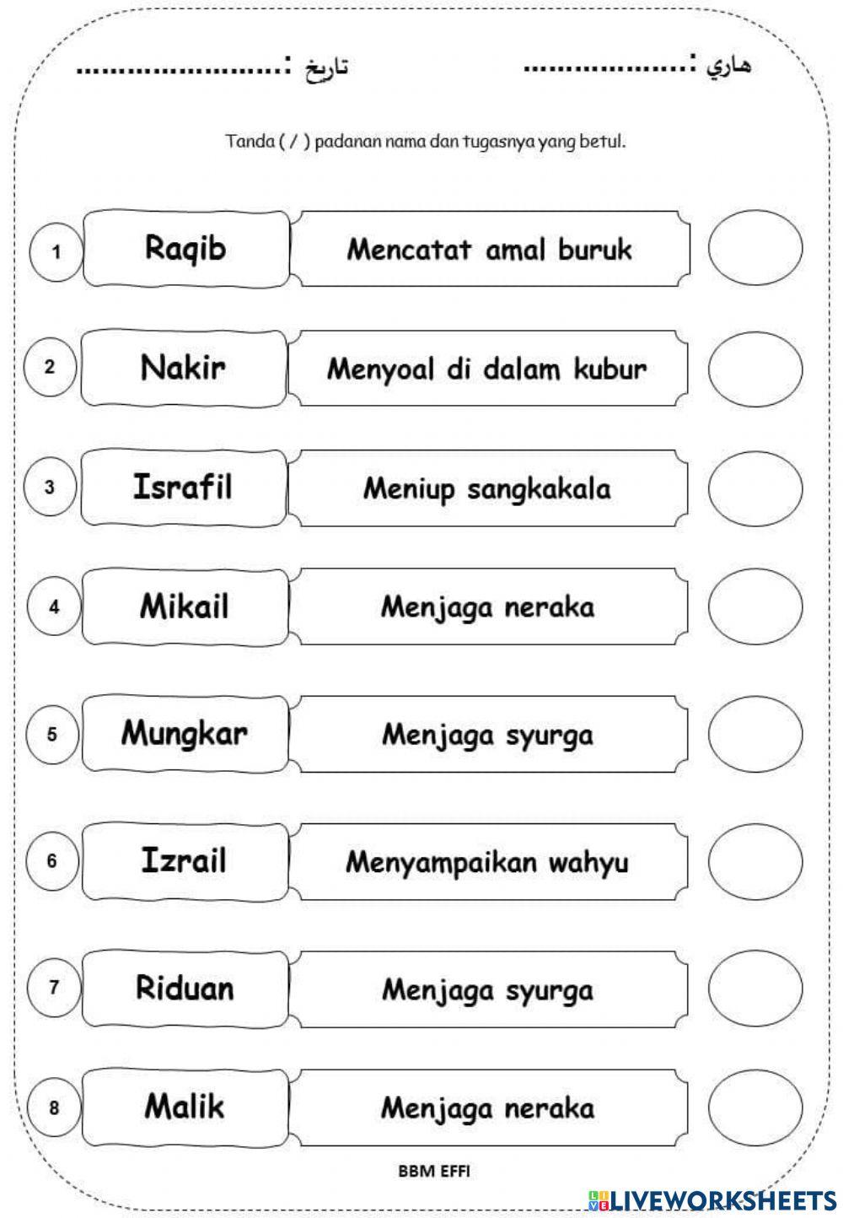Viewport: 843px width, 1218px height.
Task: Select the numbered circle 8
Action: [54, 1108]
